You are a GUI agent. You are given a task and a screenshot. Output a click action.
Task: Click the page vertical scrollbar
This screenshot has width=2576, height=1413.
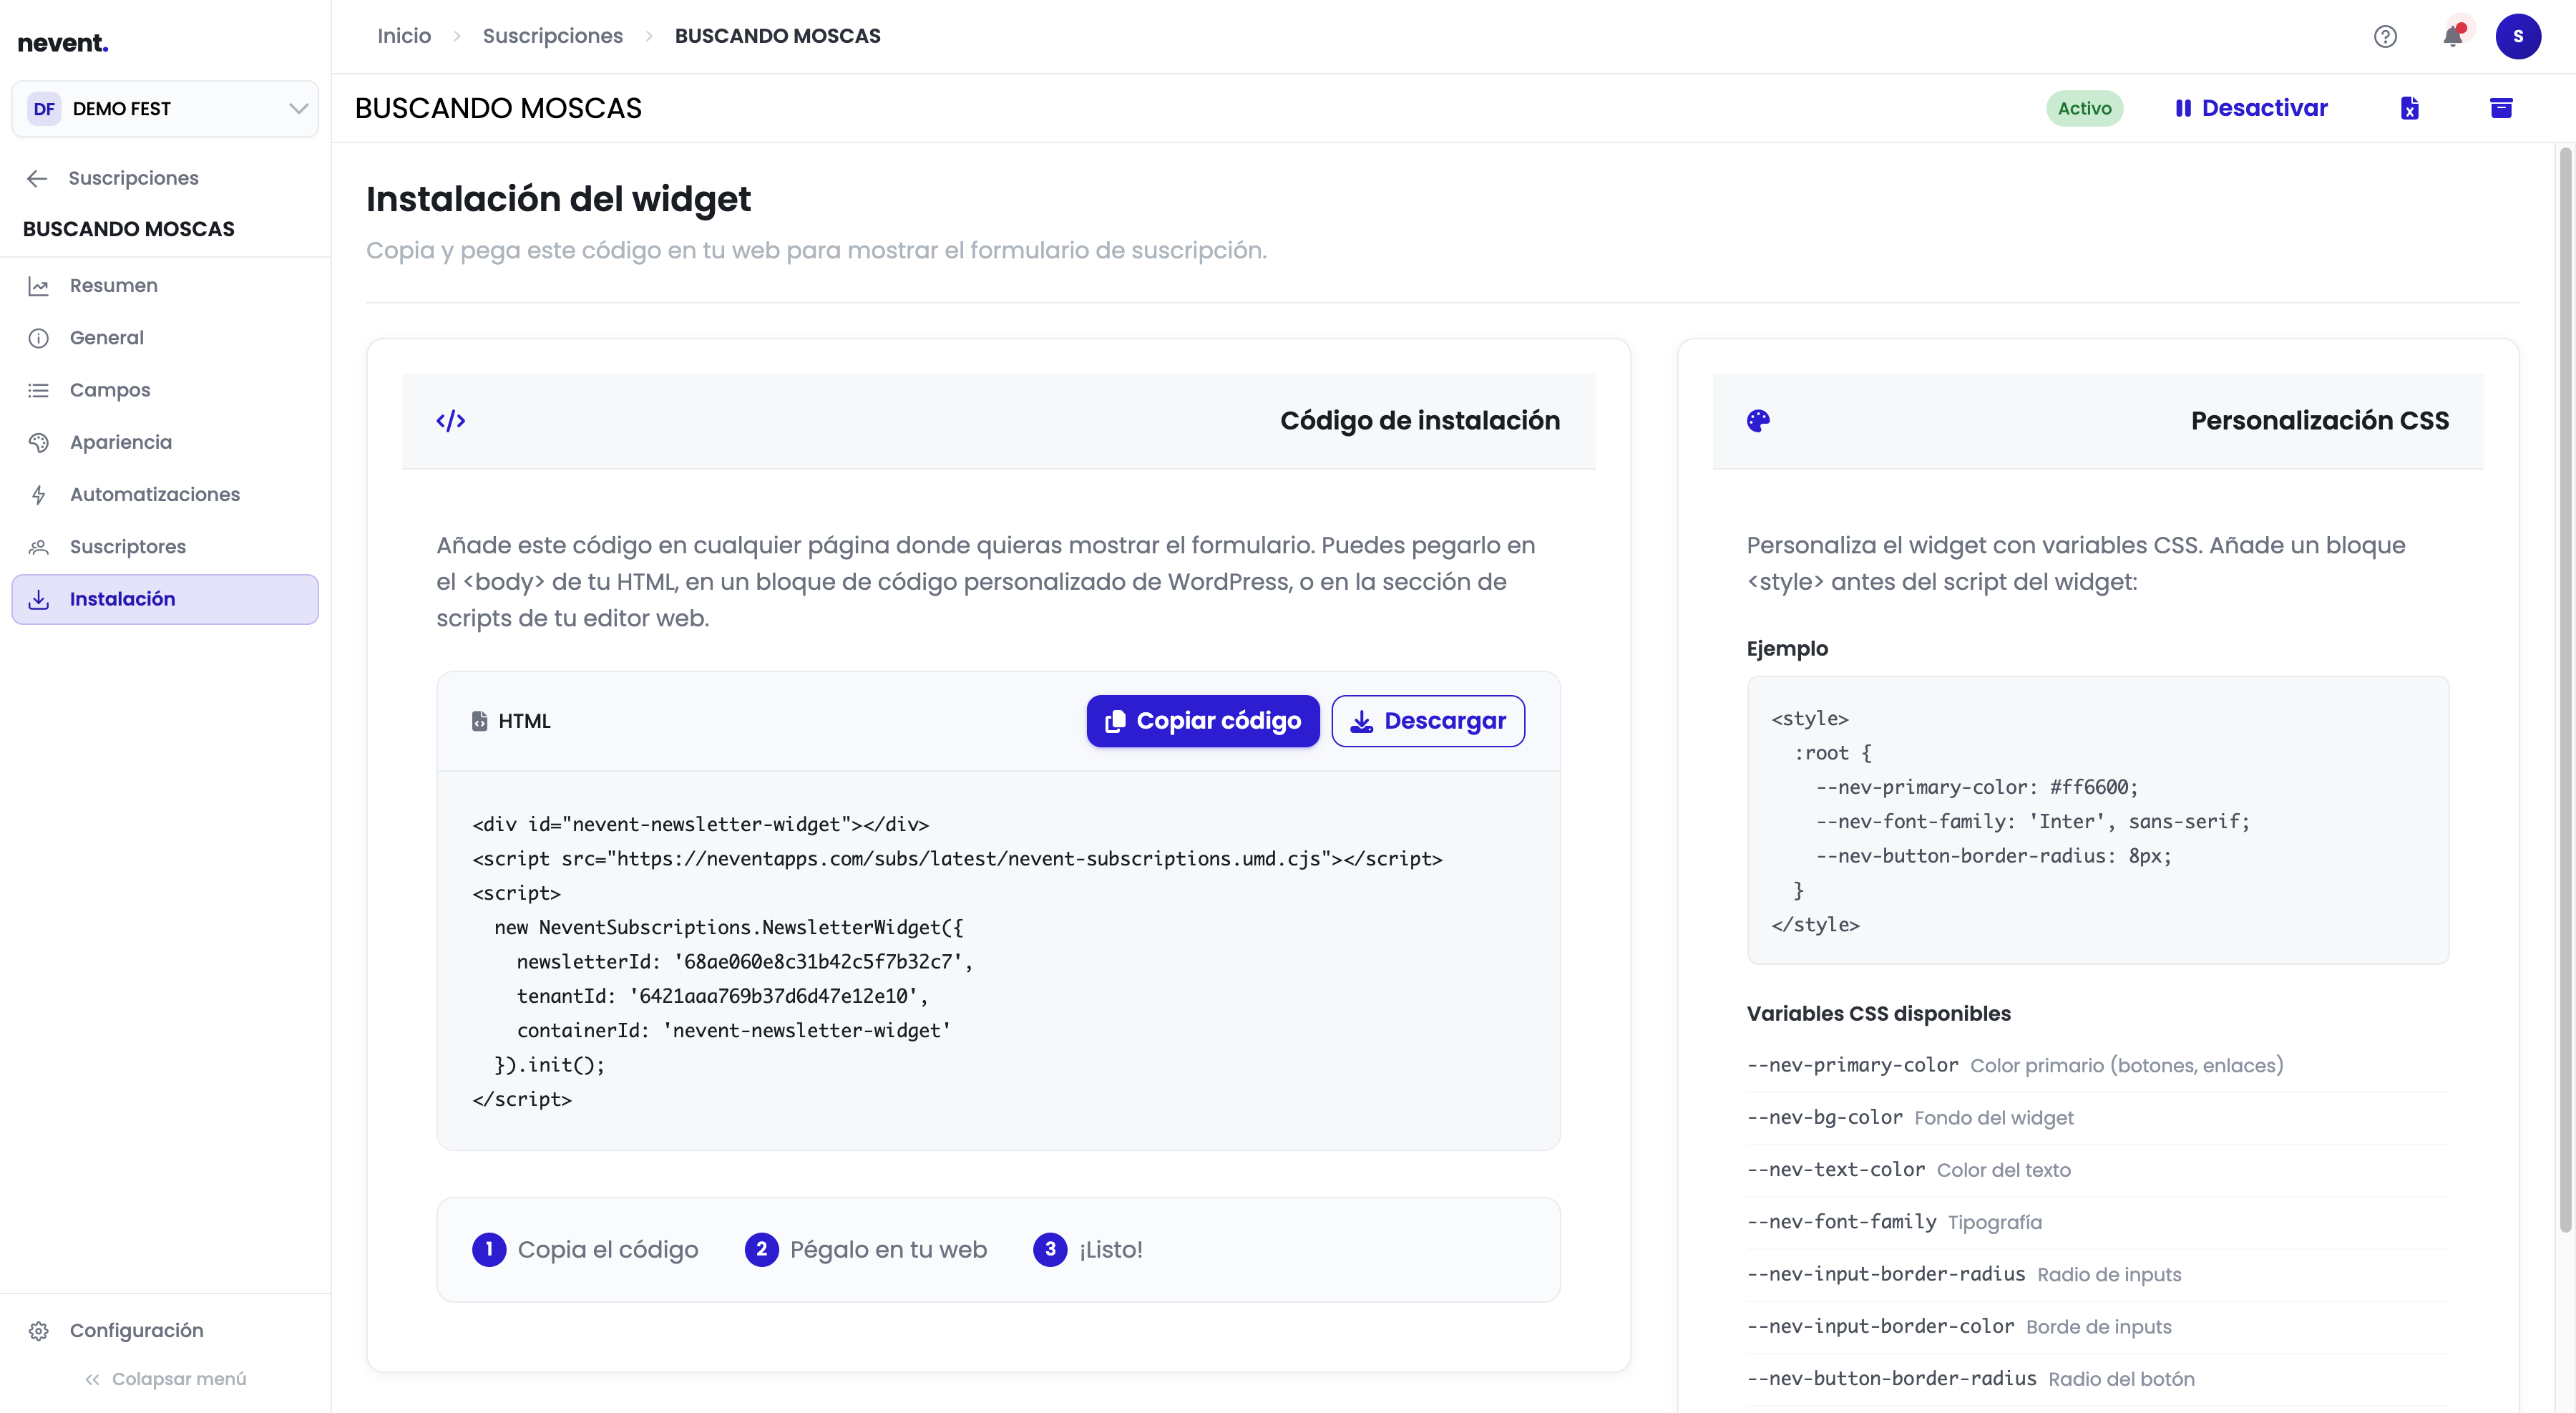(x=2564, y=690)
